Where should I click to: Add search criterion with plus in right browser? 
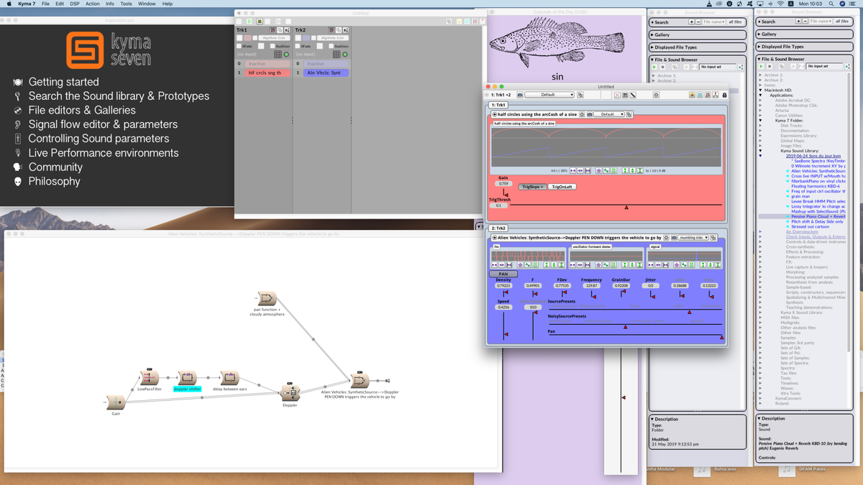[x=799, y=22]
